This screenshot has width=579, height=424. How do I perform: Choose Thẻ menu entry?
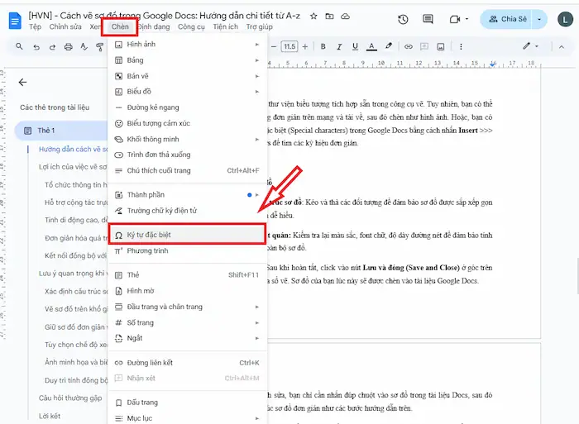187,275
